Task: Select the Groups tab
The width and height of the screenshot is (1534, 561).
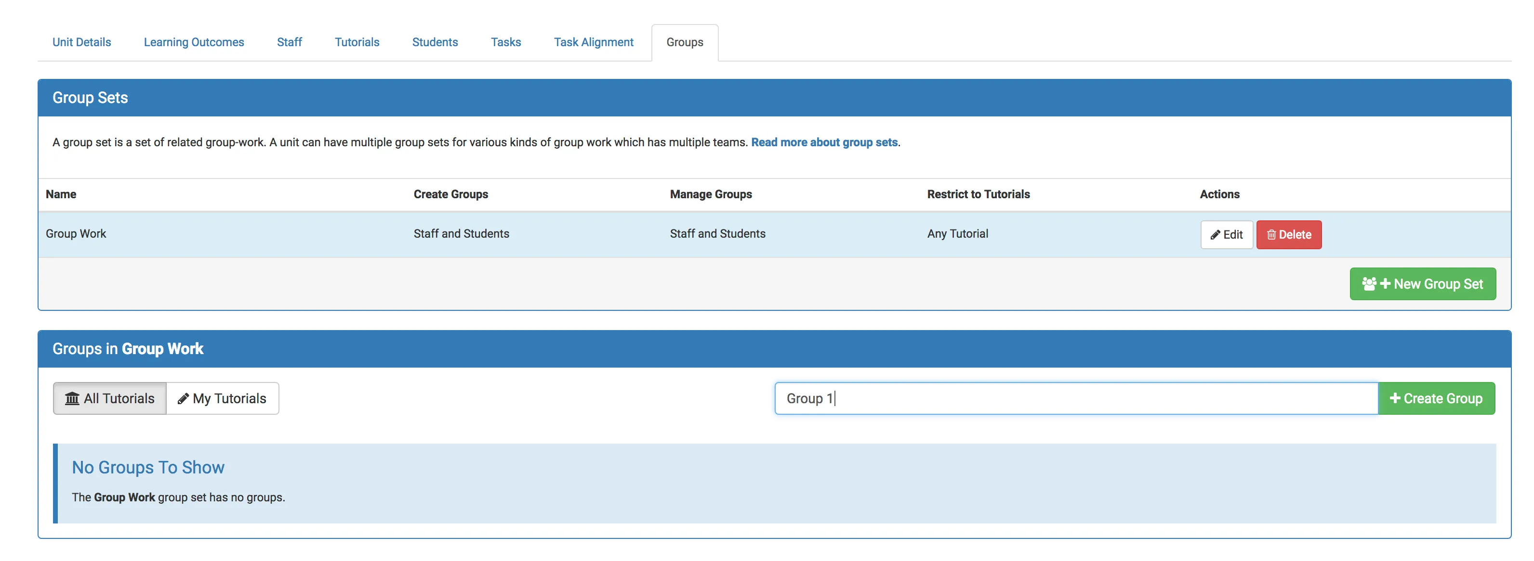Action: [684, 42]
